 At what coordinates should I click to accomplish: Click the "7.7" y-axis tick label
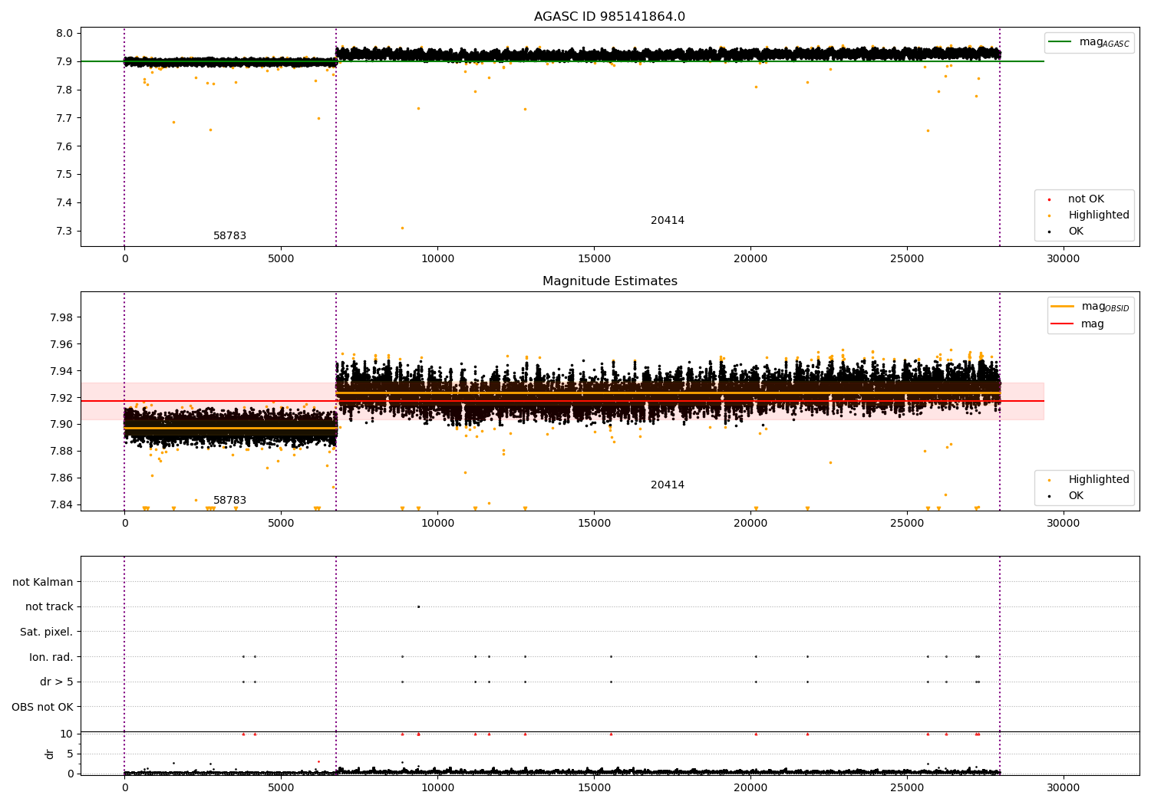pos(65,119)
